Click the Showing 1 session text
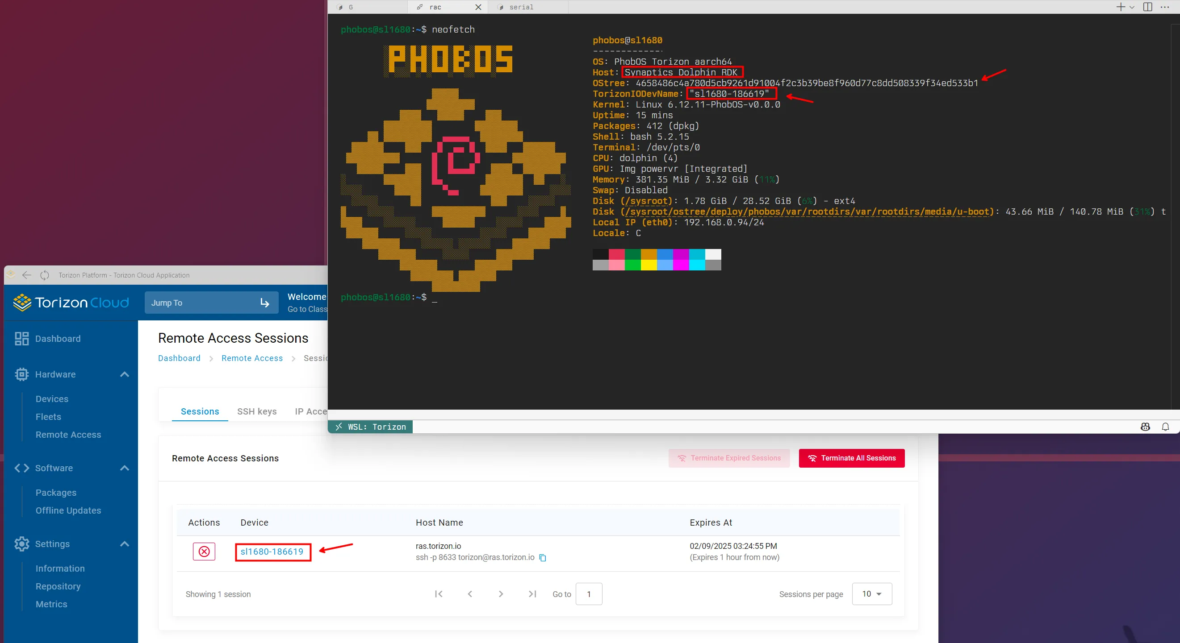Image resolution: width=1180 pixels, height=643 pixels. click(218, 594)
